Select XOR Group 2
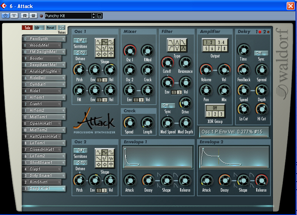This screenshot has width=297, height=215. pos(215,114)
